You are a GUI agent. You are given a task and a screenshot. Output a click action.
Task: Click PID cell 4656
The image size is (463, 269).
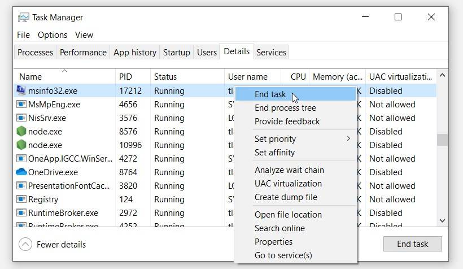[x=128, y=105]
